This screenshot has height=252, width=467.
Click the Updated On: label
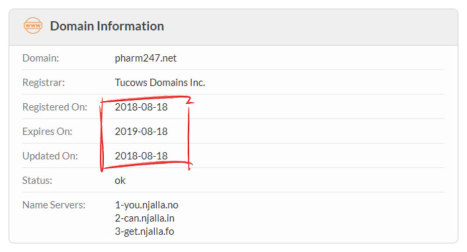[x=50, y=156]
